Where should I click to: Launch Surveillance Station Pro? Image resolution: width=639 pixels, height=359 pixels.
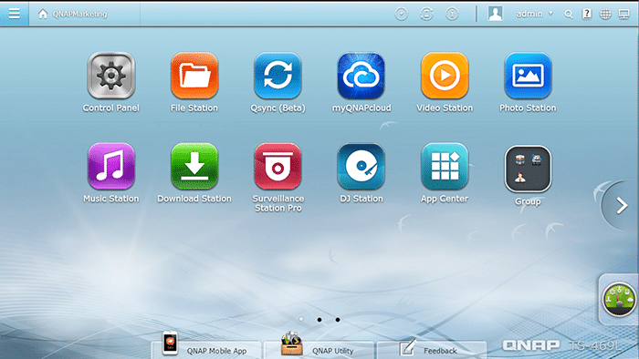[x=278, y=166]
